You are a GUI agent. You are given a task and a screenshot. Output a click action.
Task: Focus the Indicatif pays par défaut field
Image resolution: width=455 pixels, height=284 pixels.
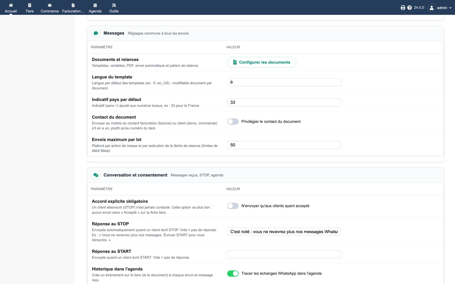284,102
